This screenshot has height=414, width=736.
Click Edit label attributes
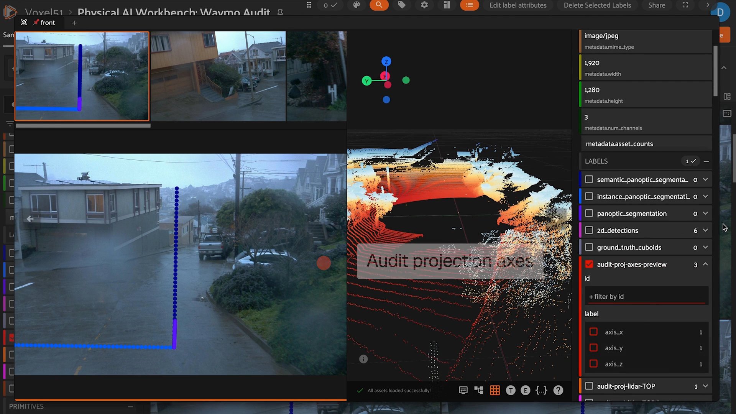tap(518, 5)
